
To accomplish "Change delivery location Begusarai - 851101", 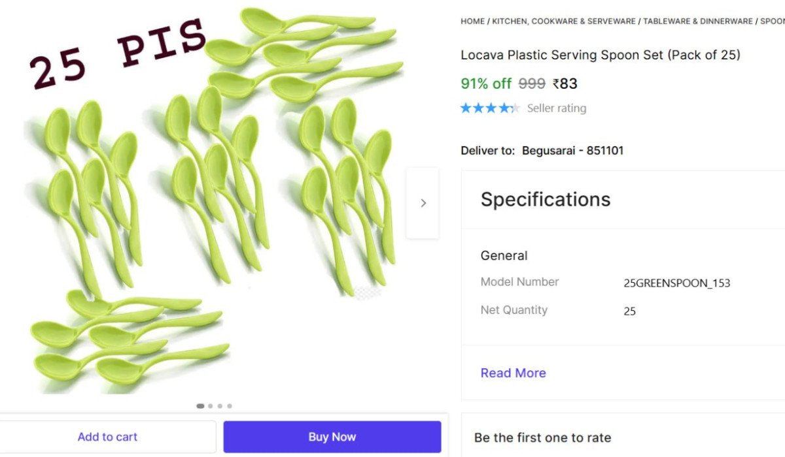I will (x=572, y=151).
